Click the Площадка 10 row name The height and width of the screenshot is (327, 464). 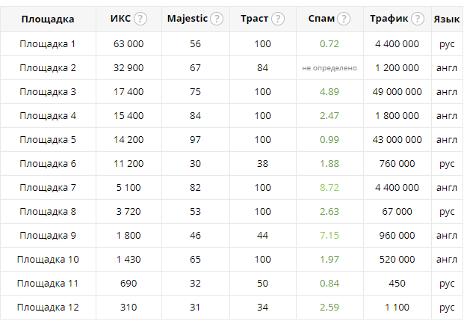(48, 260)
